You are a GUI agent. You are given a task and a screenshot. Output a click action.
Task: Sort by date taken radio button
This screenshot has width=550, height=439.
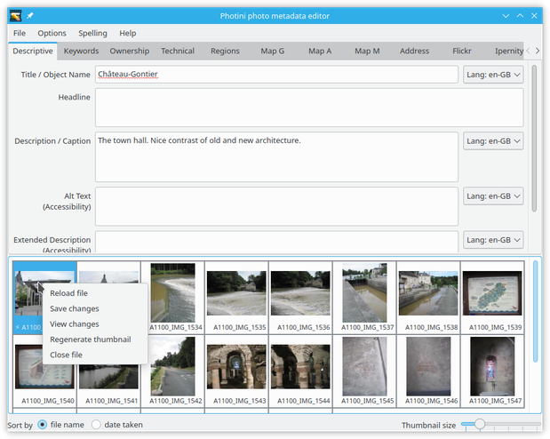[96, 425]
